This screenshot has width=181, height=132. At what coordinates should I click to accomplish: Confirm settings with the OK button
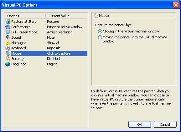tap(140, 125)
